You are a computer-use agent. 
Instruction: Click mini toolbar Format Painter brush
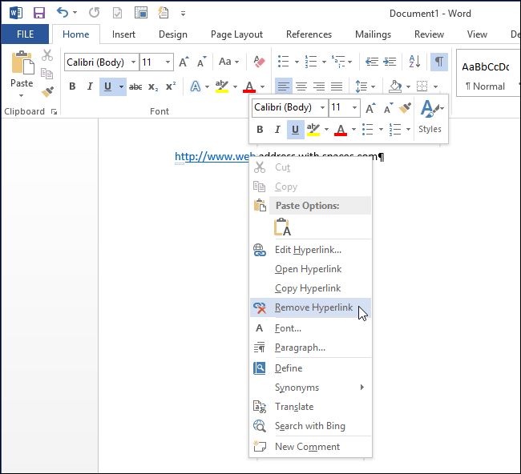[405, 107]
